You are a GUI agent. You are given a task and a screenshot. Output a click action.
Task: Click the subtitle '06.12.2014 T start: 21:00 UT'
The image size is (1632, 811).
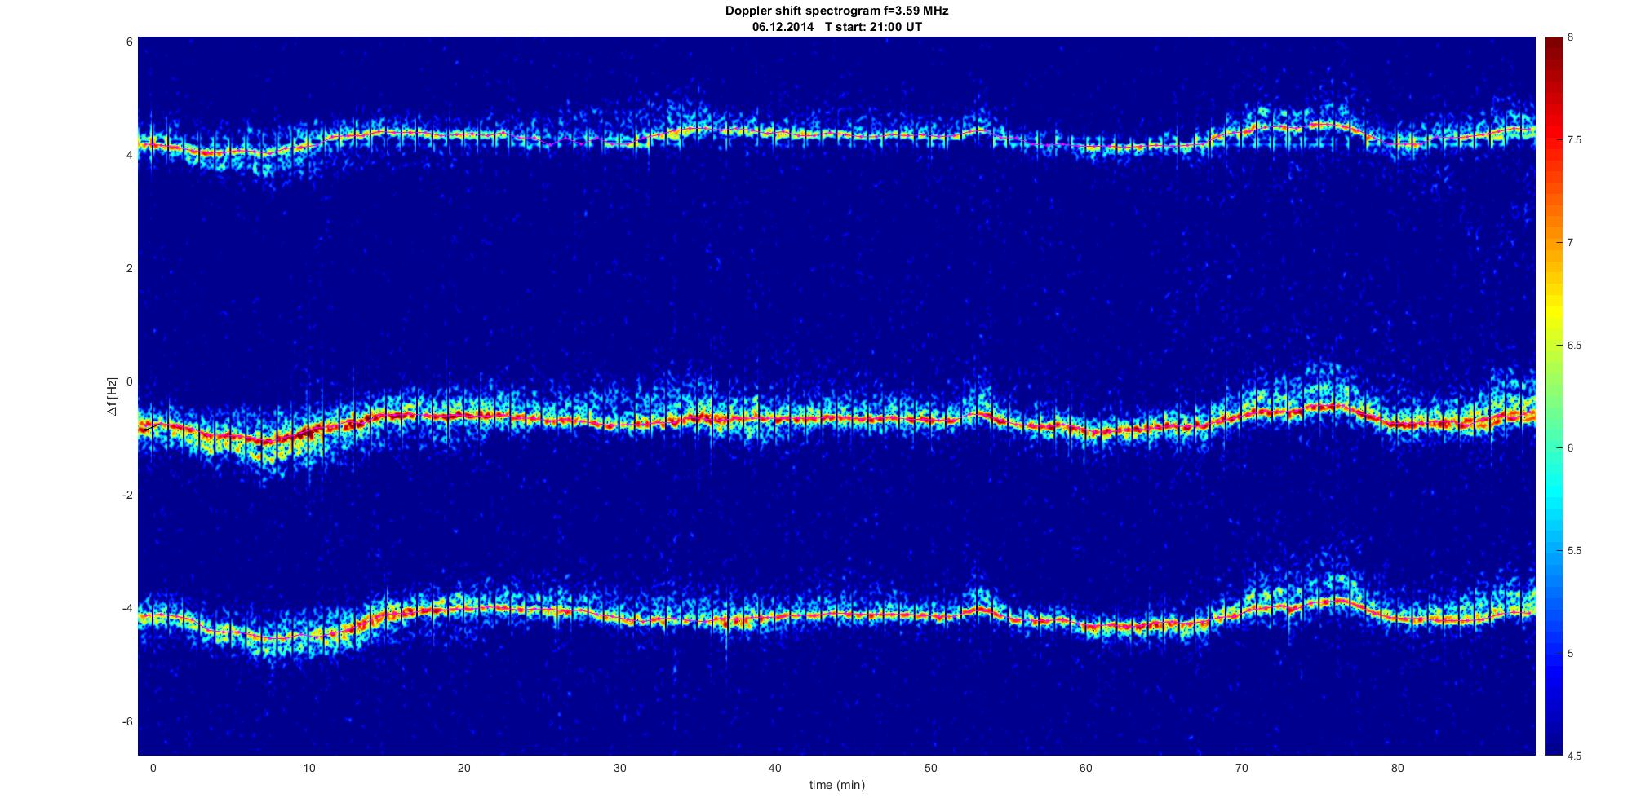(837, 27)
